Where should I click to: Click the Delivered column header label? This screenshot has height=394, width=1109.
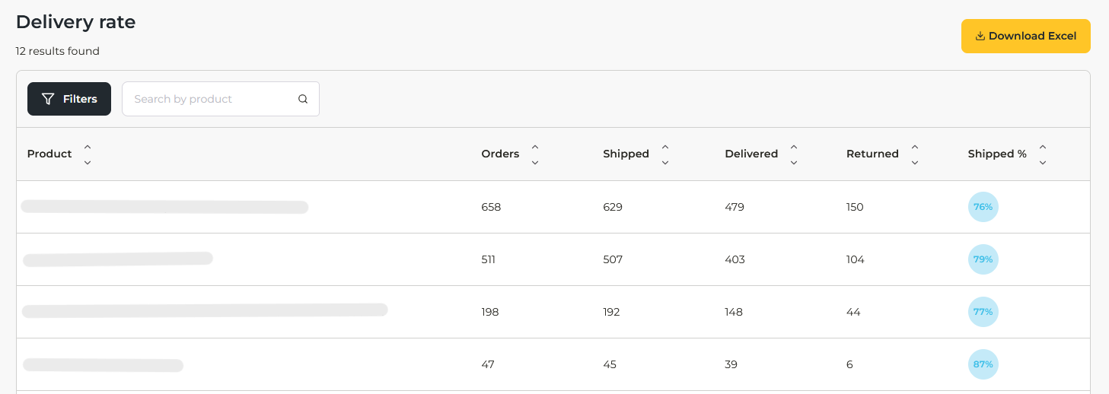[x=751, y=154]
